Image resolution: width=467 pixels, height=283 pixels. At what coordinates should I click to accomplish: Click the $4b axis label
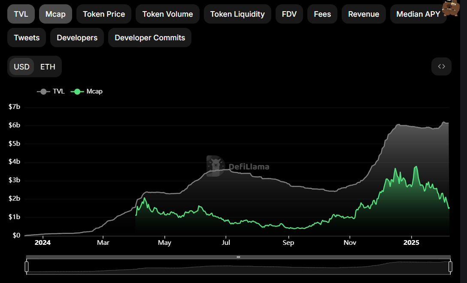pyautogui.click(x=14, y=162)
